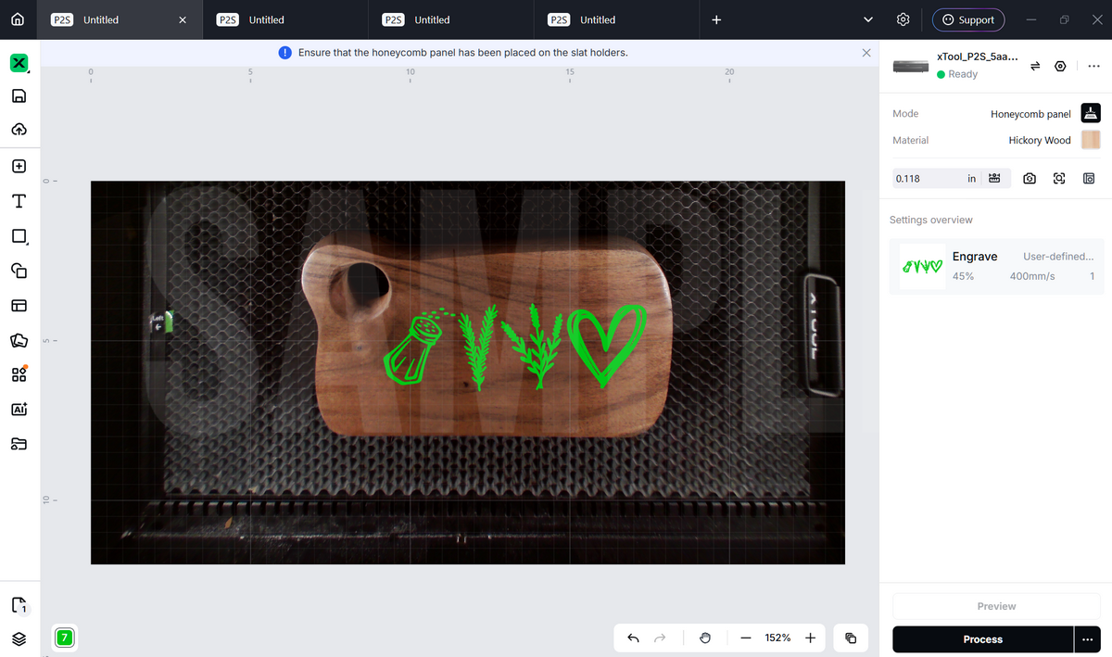Click the Import/add image icon
Image resolution: width=1112 pixels, height=657 pixels.
pyautogui.click(x=19, y=167)
